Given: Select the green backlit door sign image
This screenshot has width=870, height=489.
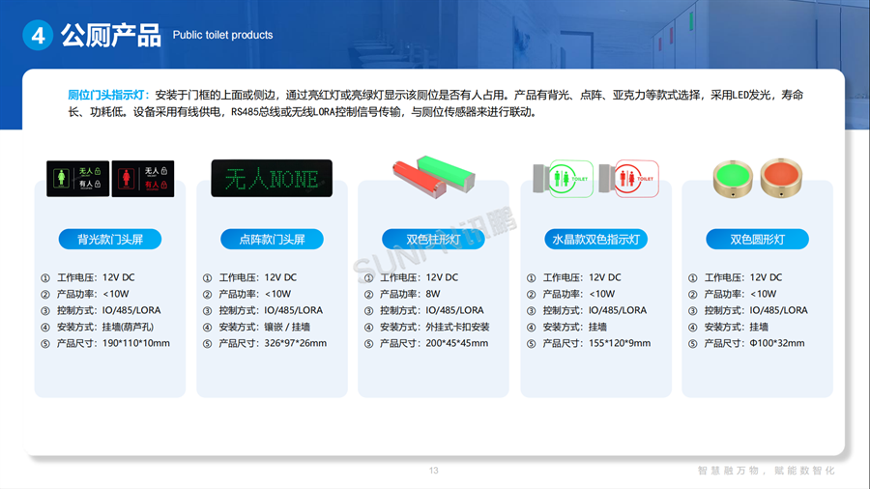Looking at the screenshot, I should (x=77, y=178).
